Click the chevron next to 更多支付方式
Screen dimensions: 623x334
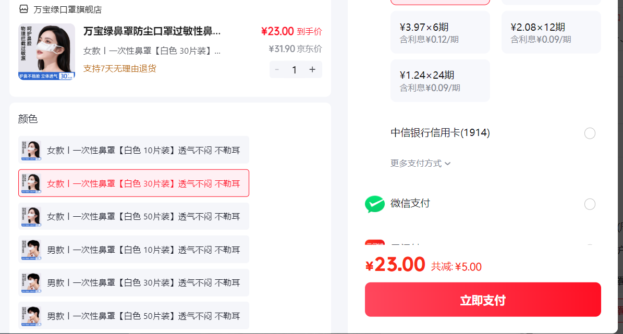[447, 164]
